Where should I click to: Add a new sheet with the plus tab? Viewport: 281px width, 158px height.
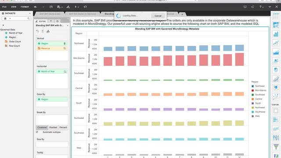point(182,14)
